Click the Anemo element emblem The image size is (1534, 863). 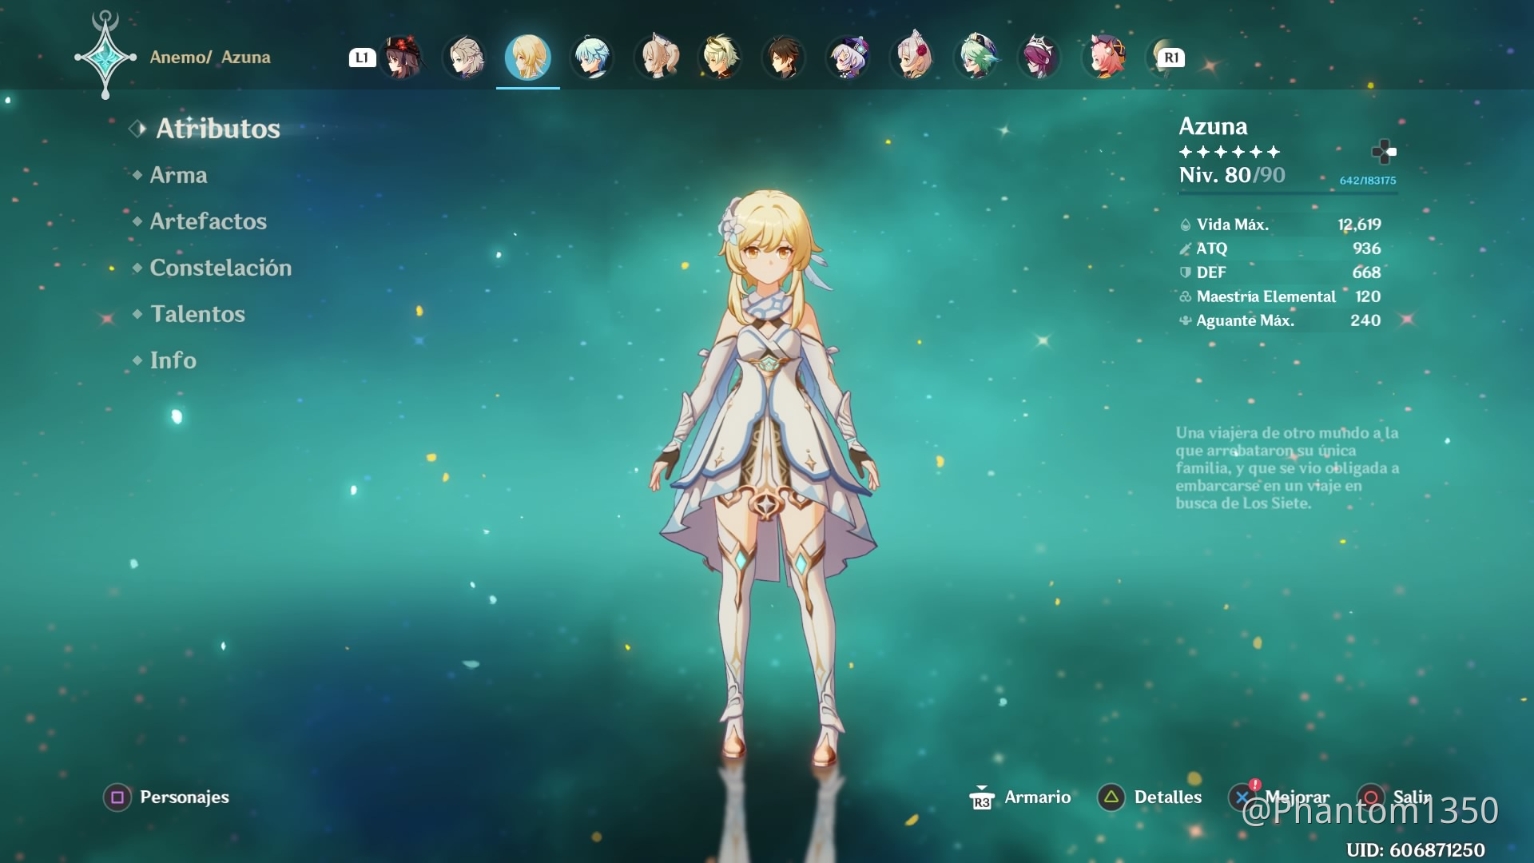(x=105, y=55)
